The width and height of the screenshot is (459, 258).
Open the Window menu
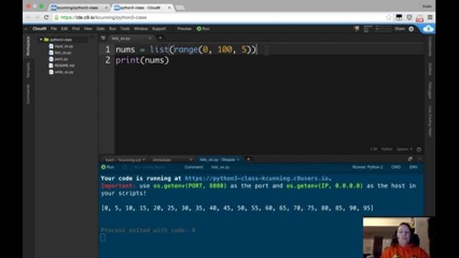point(141,29)
